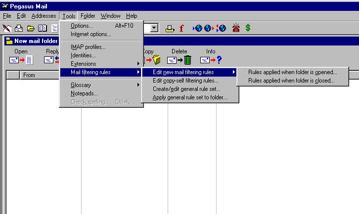Click the distribution lists toolbar icon
Viewport: 359px width, 214px height.
pyautogui.click(x=54, y=28)
